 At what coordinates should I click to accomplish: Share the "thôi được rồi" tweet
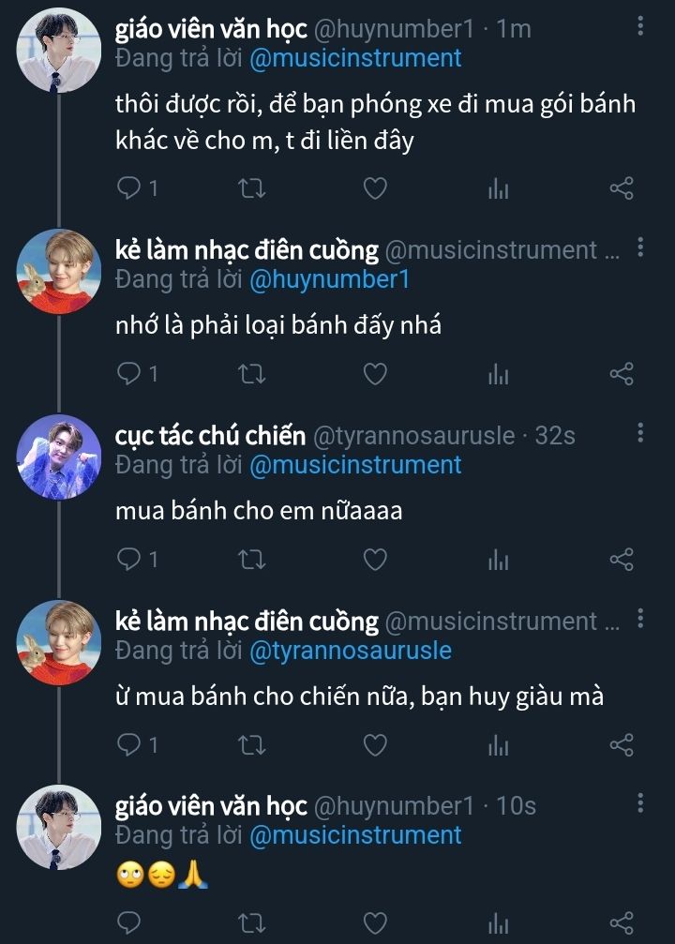[622, 188]
